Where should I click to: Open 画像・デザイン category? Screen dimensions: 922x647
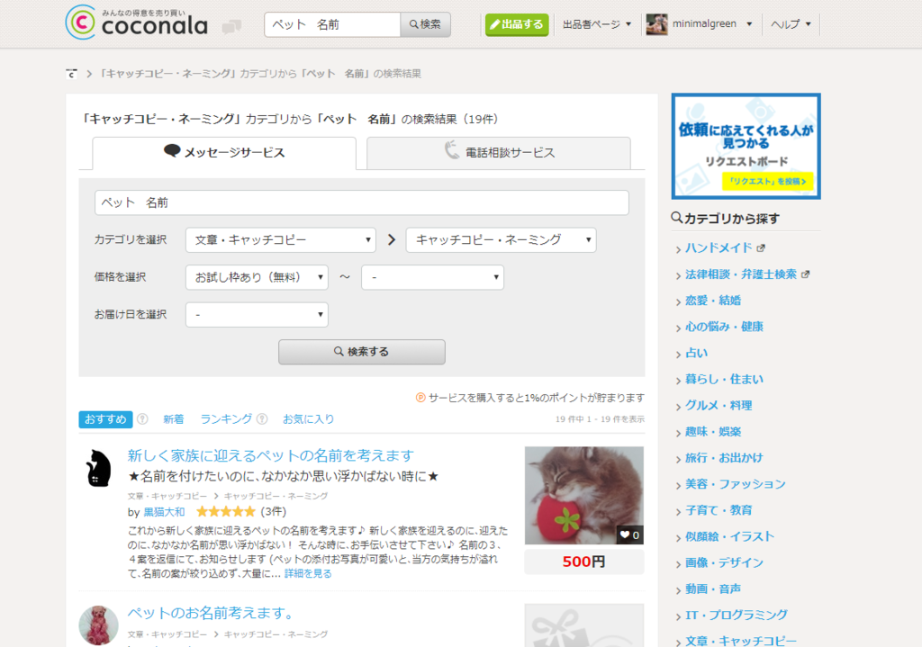tap(724, 563)
